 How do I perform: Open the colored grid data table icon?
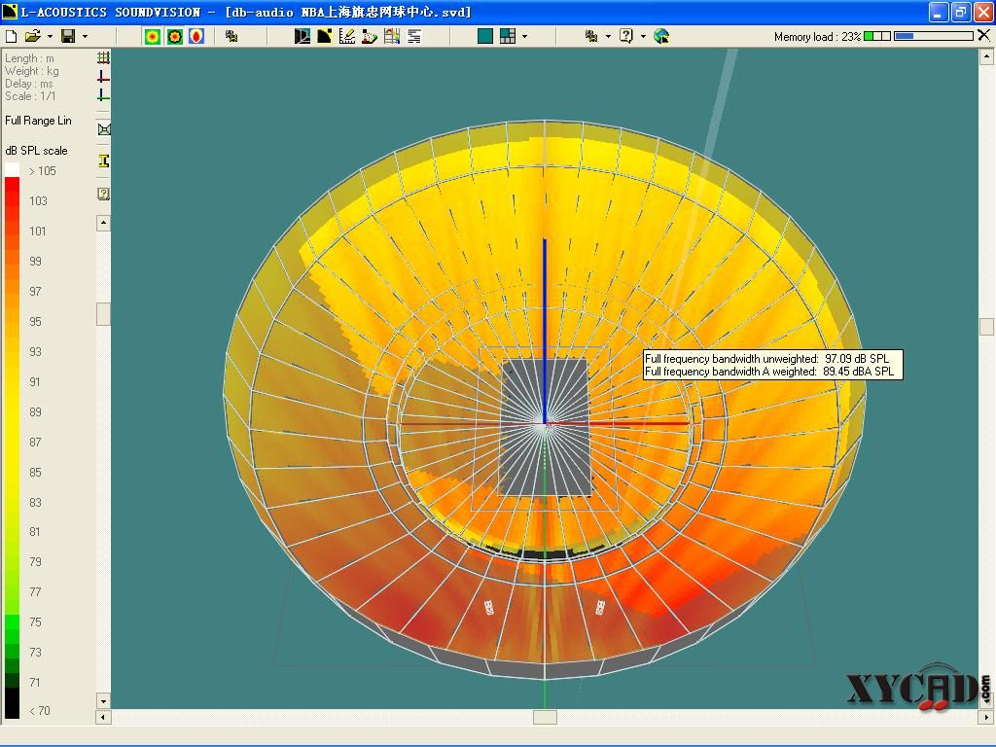click(392, 36)
